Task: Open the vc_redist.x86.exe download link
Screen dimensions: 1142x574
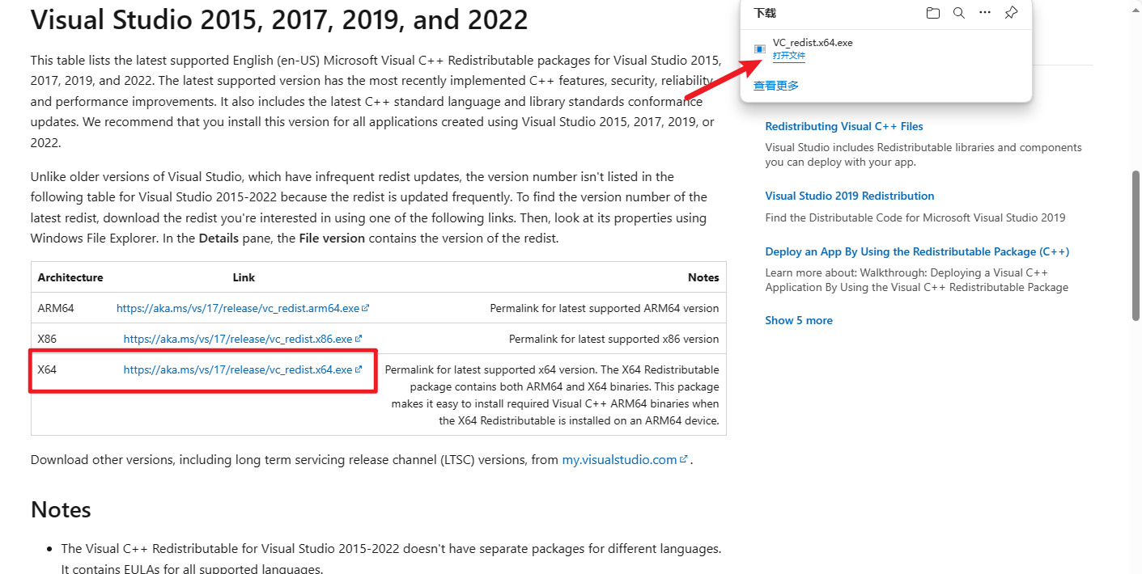Action: click(237, 339)
